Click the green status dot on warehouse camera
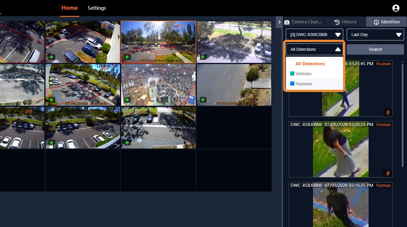The width and height of the screenshot is (407, 227). 127,100
